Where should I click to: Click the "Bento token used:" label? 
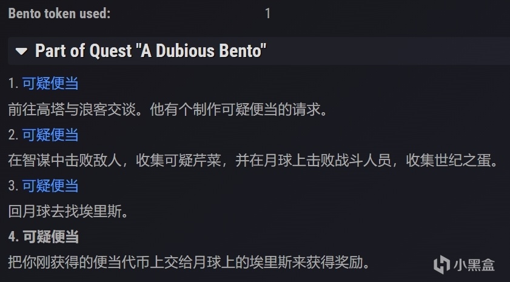59,13
